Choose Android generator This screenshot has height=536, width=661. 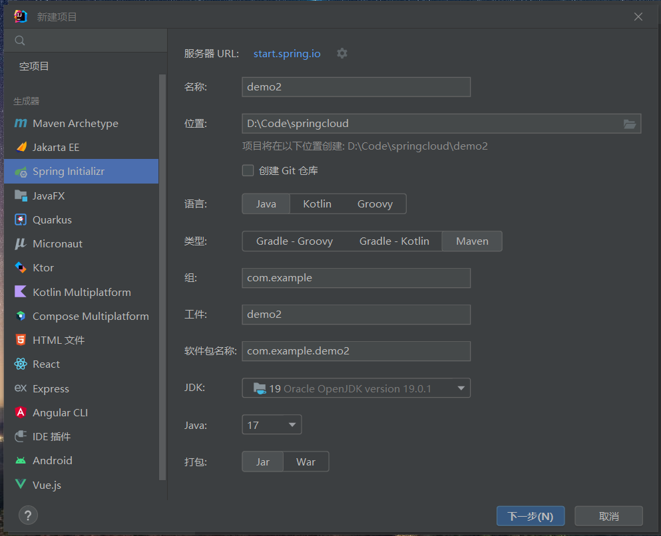coord(81,461)
